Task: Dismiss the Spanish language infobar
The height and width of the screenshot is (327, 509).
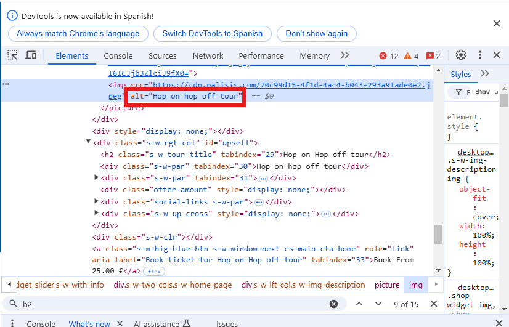Action: point(497,23)
